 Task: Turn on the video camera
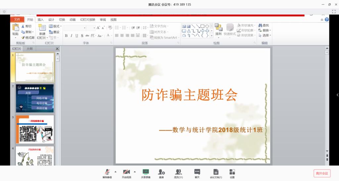126,172
